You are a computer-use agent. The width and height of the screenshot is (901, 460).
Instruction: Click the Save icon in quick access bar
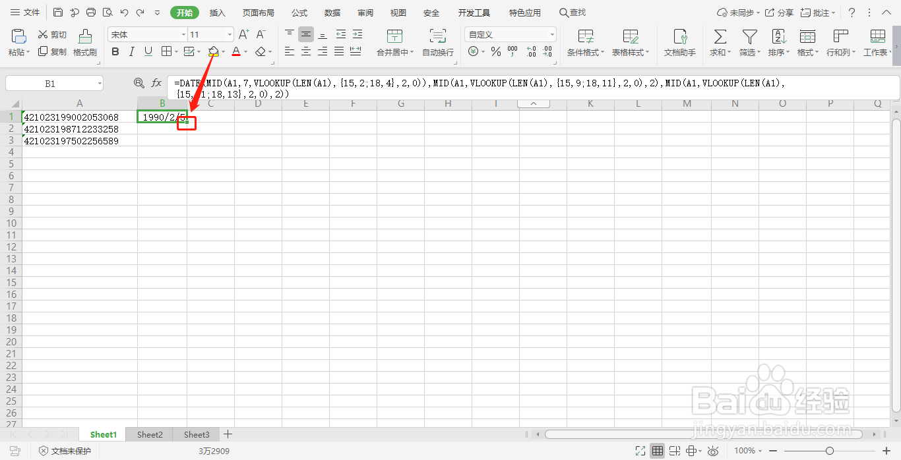58,13
